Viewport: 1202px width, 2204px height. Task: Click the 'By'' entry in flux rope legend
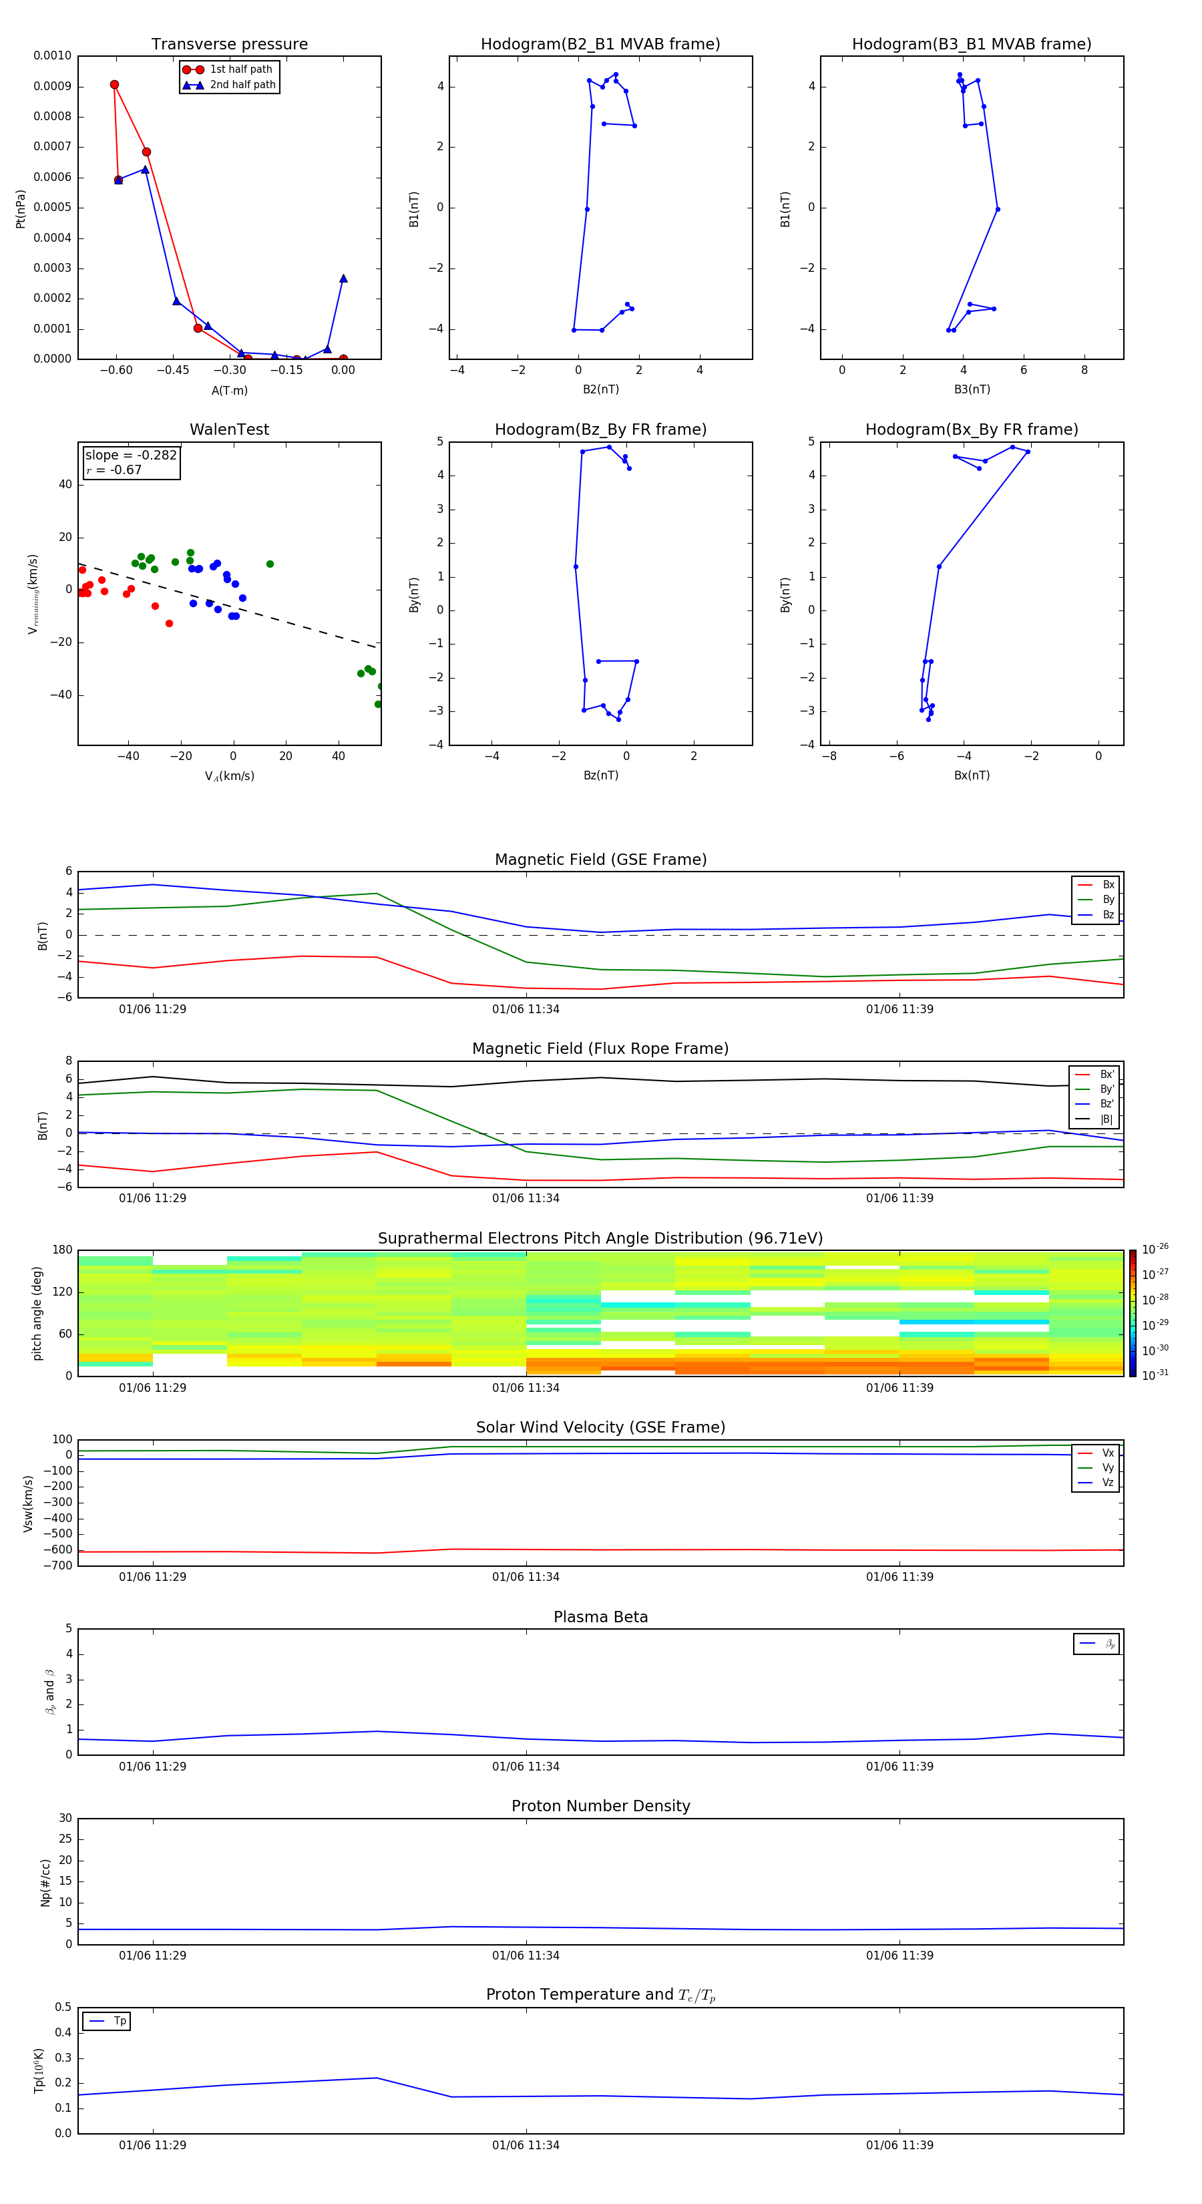(1094, 1089)
